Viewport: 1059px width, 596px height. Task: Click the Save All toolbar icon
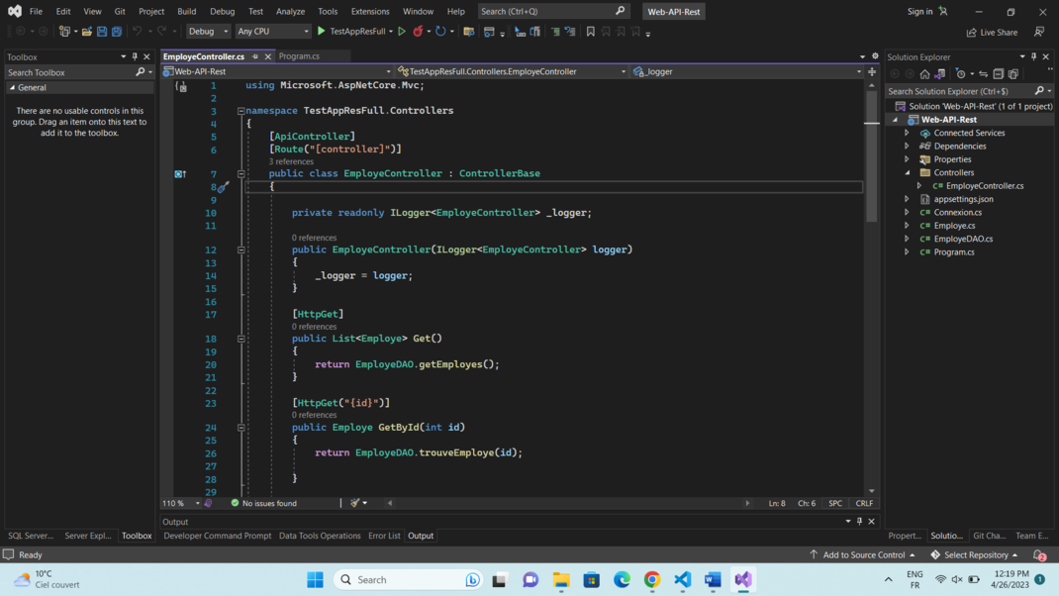(x=116, y=32)
